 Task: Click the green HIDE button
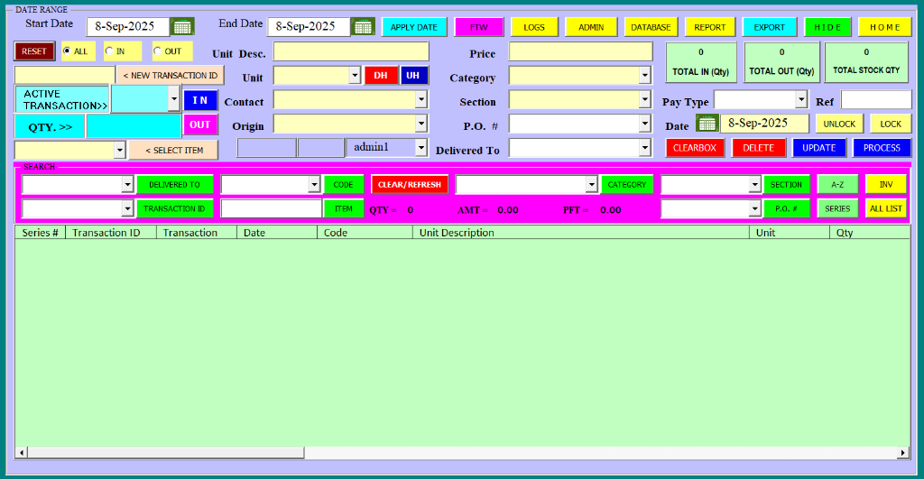[827, 27]
